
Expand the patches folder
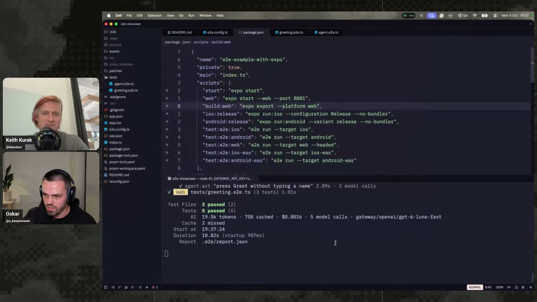(113, 71)
